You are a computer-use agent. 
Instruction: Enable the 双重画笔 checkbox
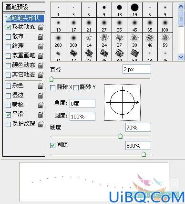point(8,56)
